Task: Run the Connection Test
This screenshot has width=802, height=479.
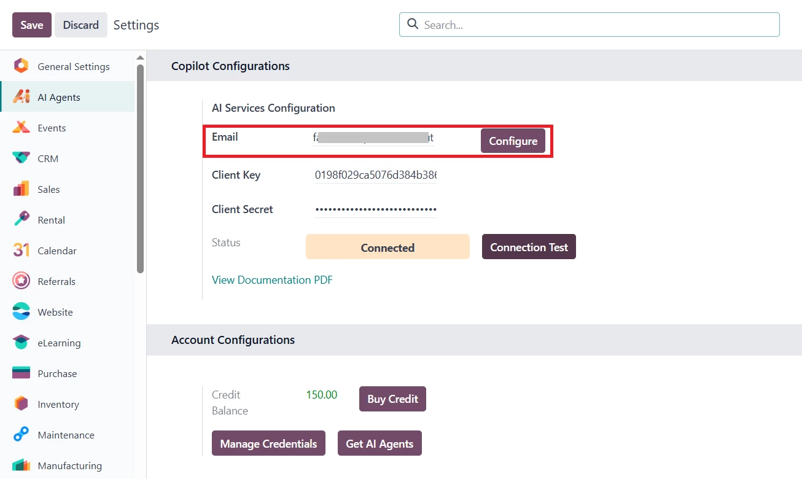Action: (529, 247)
